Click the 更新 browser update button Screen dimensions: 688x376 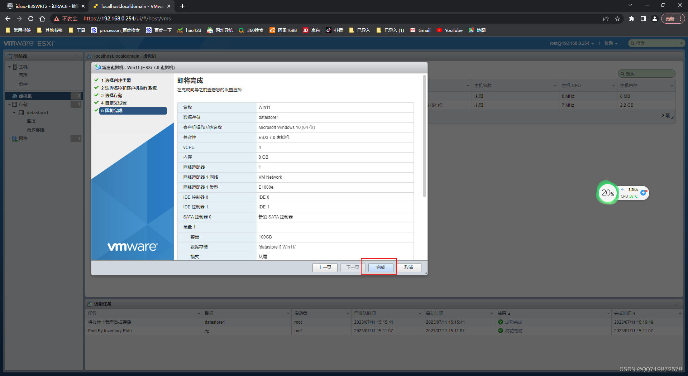(673, 19)
